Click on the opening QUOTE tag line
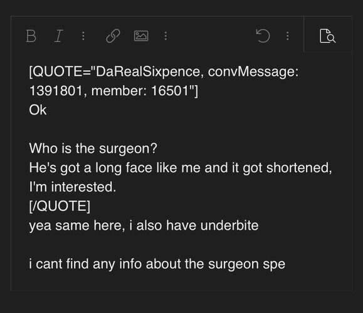 pos(164,71)
